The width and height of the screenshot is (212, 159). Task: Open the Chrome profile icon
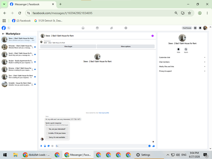[x=200, y=13]
